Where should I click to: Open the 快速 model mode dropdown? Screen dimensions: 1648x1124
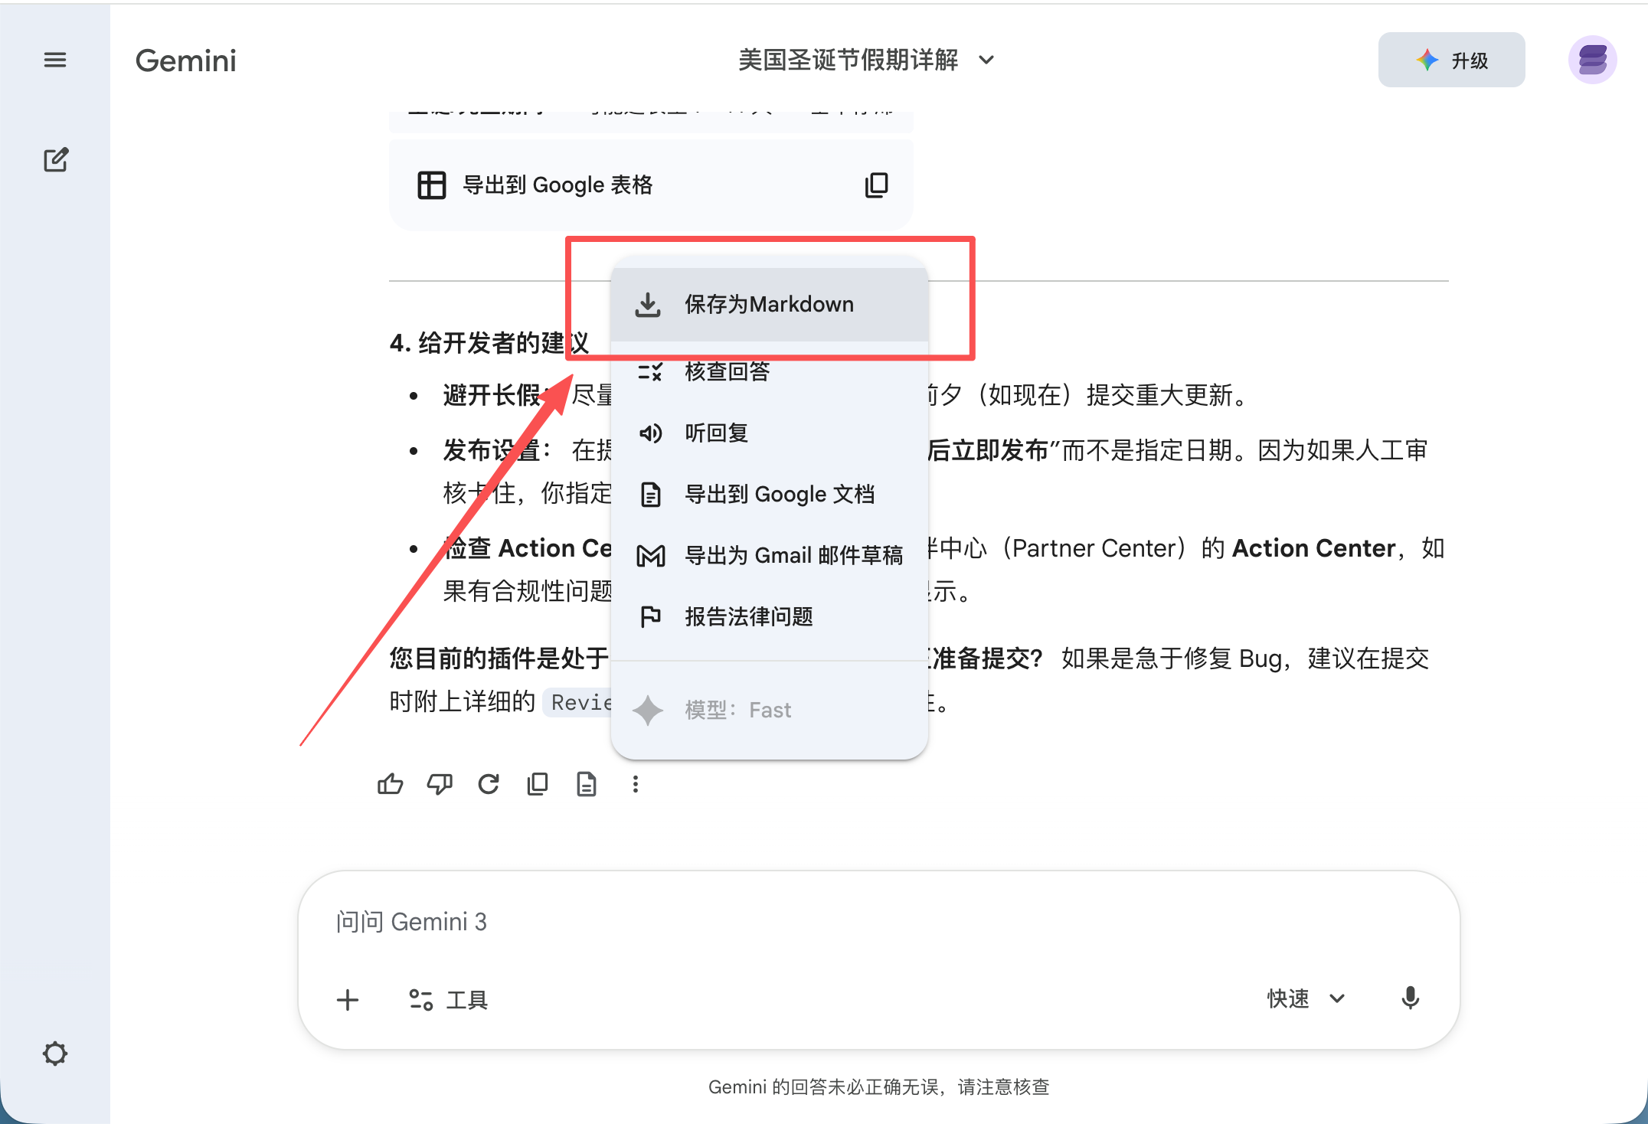(x=1306, y=998)
